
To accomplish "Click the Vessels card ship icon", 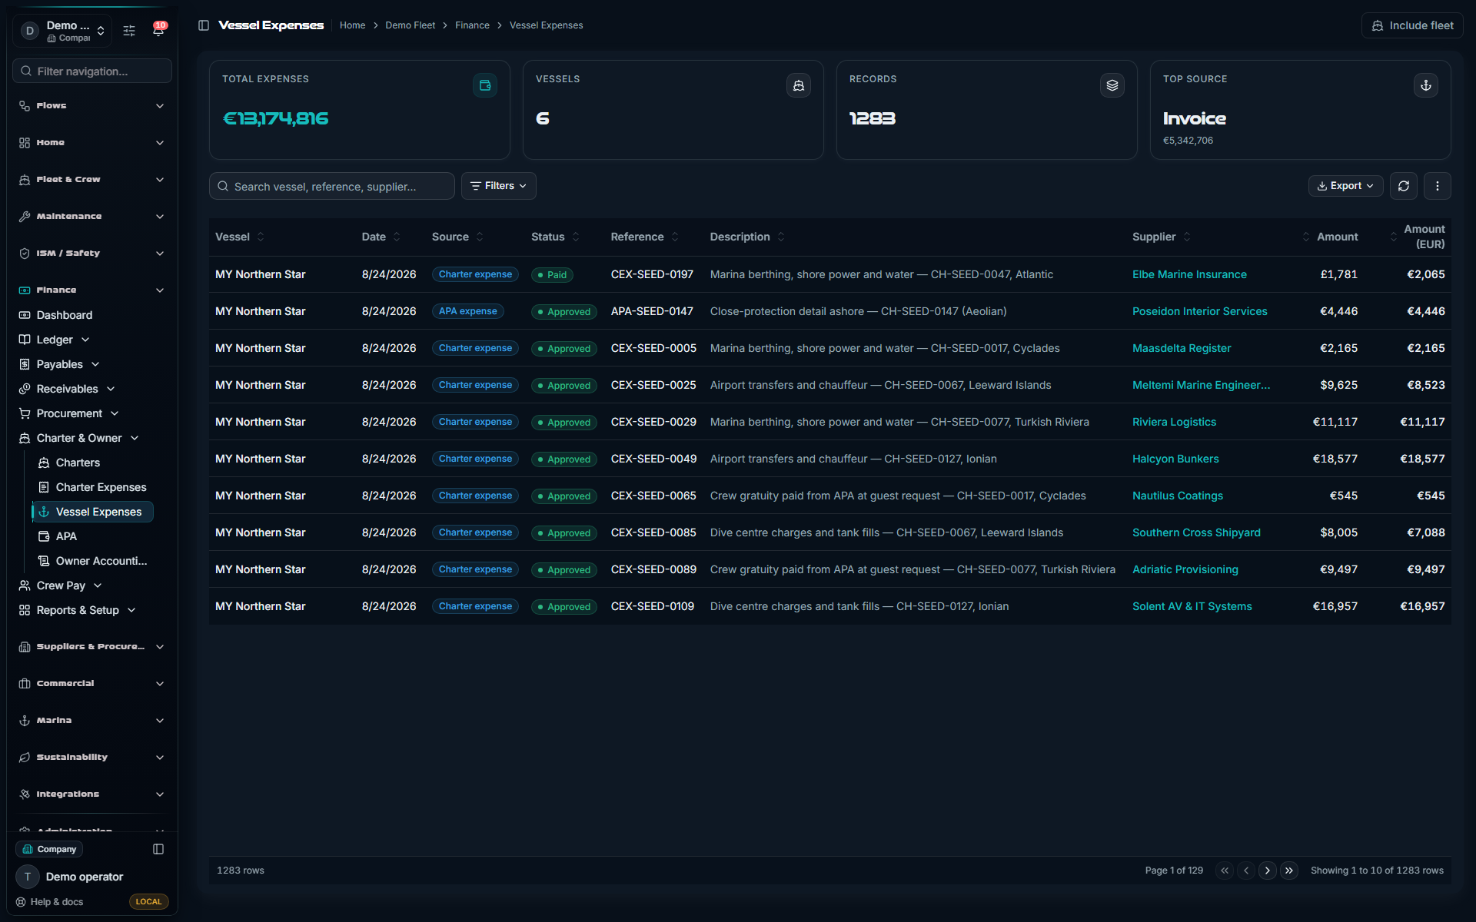I will pyautogui.click(x=799, y=85).
